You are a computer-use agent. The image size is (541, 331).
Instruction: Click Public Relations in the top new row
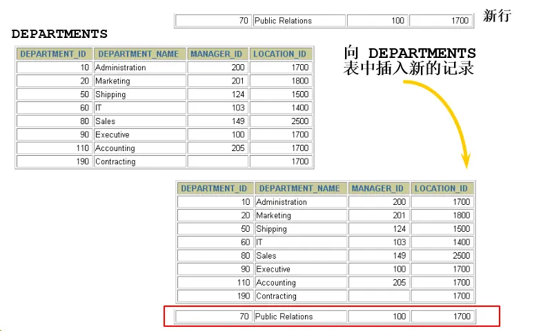299,21
